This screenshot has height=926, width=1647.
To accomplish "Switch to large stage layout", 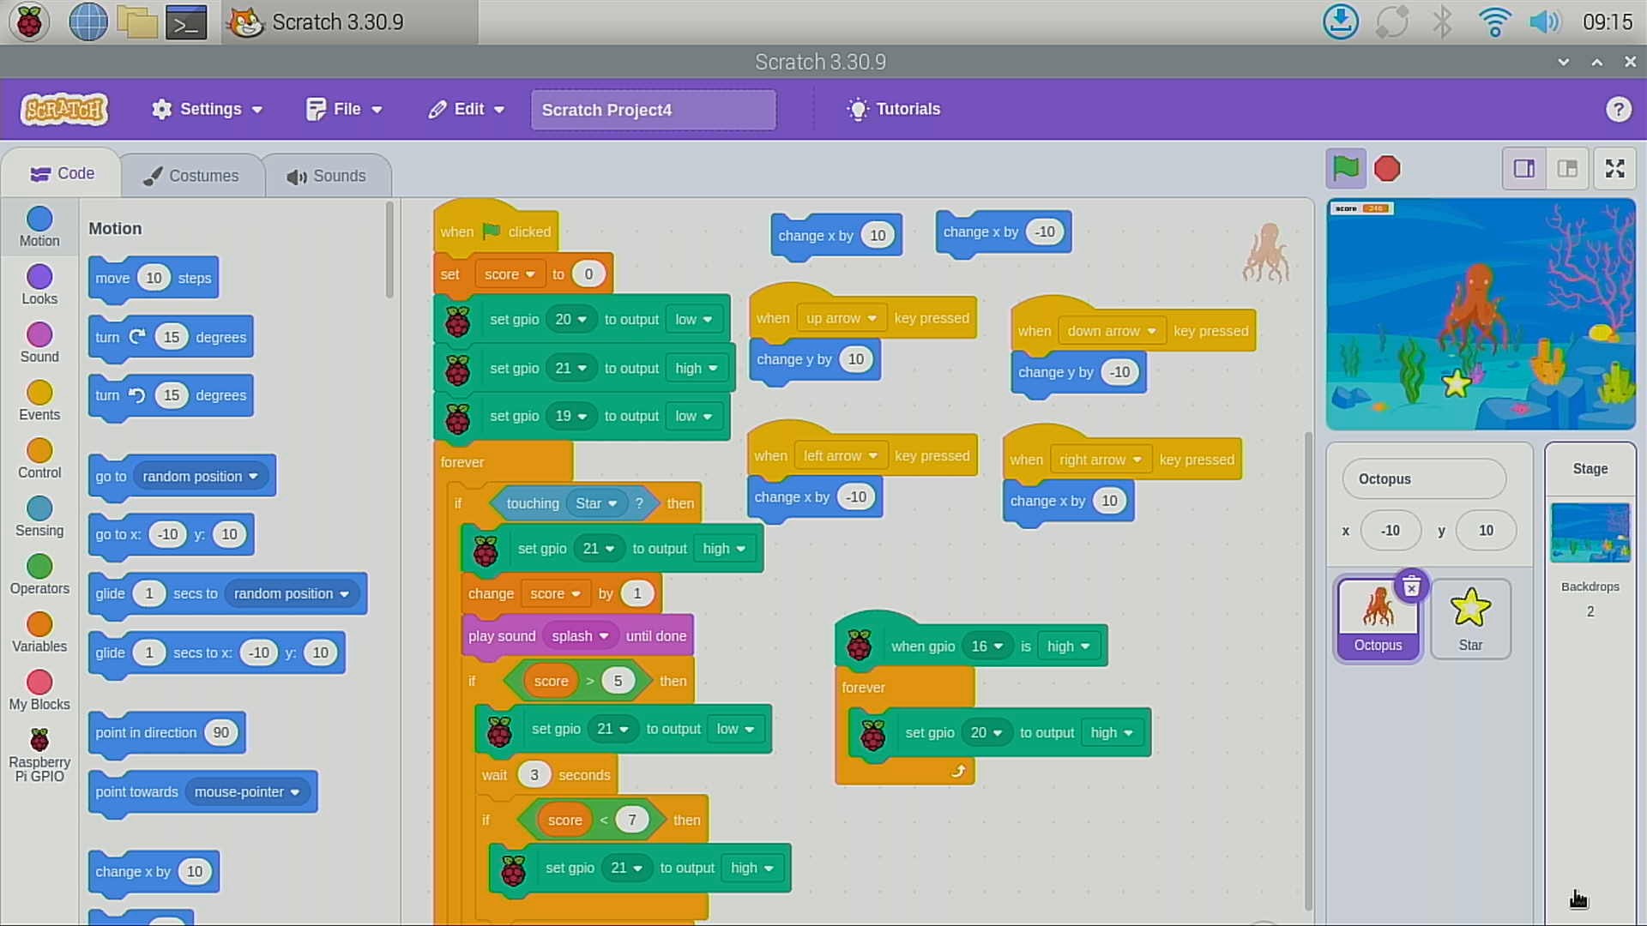I will click(x=1567, y=169).
